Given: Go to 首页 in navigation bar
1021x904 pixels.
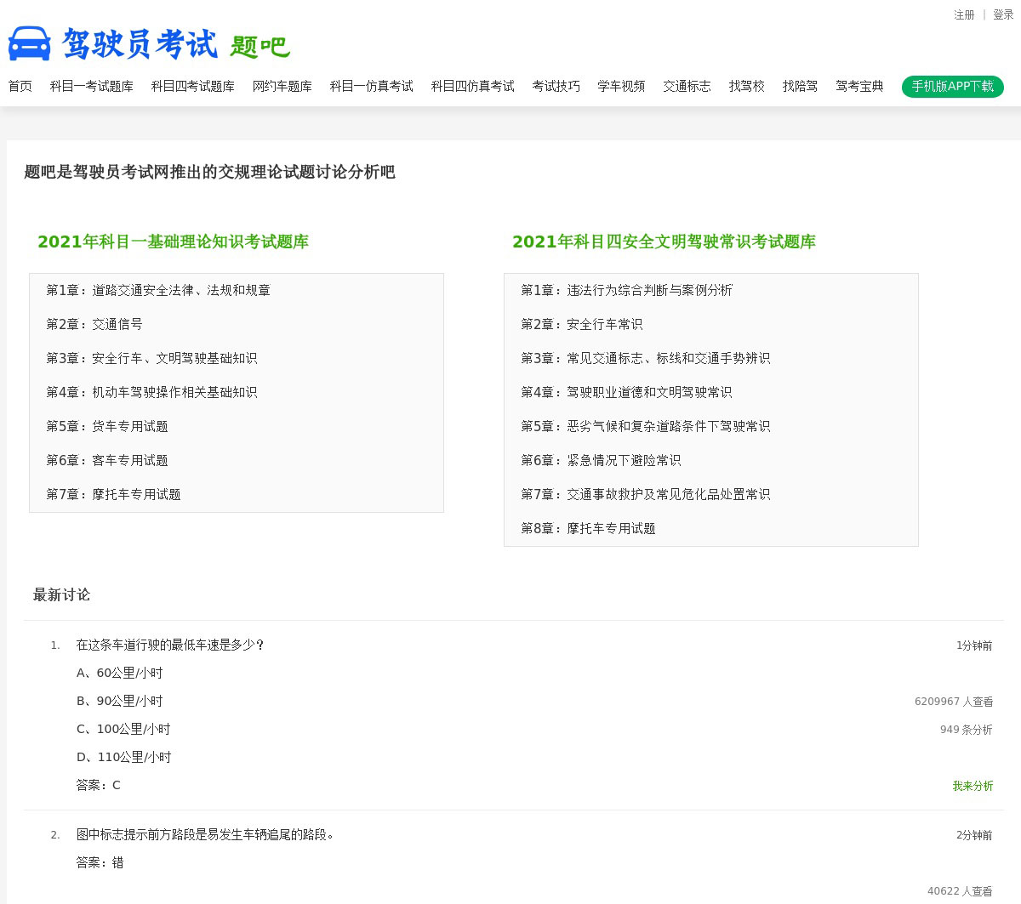Looking at the screenshot, I should point(20,87).
